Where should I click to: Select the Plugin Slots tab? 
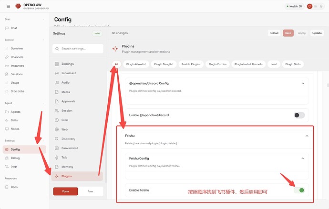pyautogui.click(x=293, y=64)
